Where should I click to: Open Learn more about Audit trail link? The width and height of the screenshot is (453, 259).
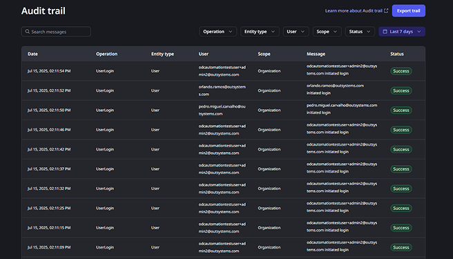click(354, 10)
